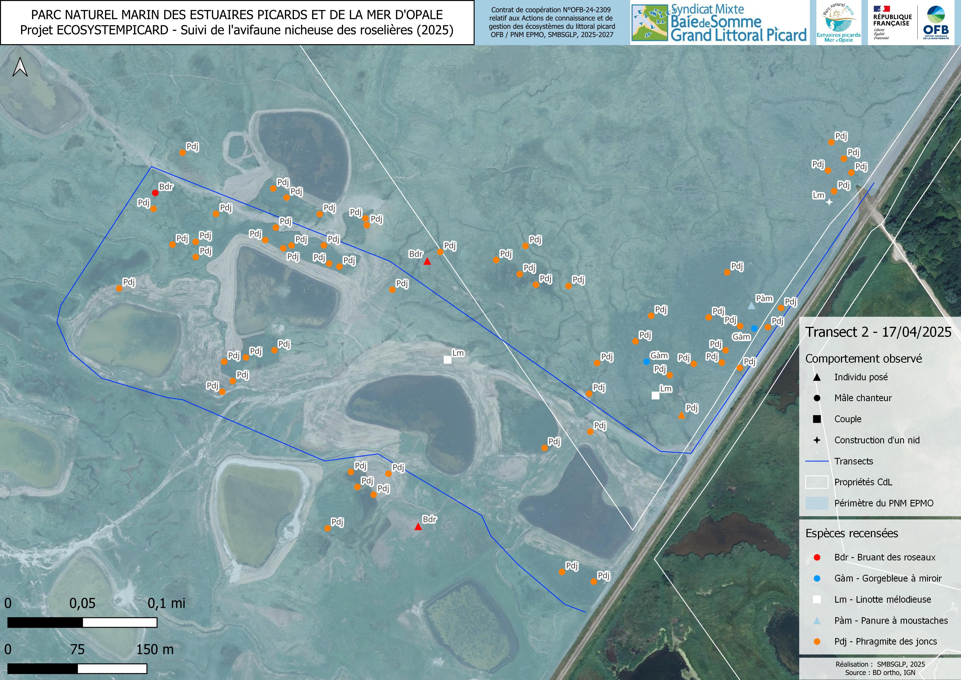961x680 pixels.
Task: Click the 'Pdj - Phragmite des joncs' legend entry
Action: [885, 641]
